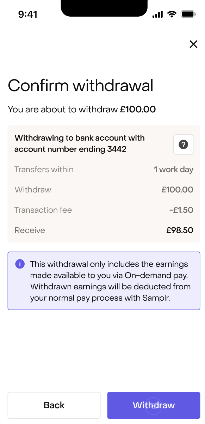This screenshot has height=424, width=205.
Task: Tap the Confirm withdrawal heading
Action: [81, 86]
